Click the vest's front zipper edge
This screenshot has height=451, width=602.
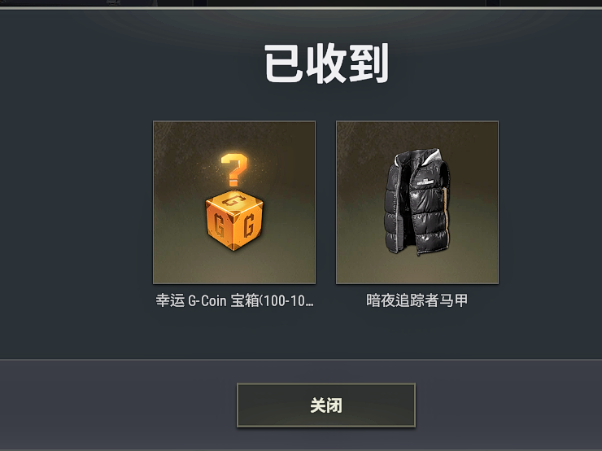click(x=414, y=215)
